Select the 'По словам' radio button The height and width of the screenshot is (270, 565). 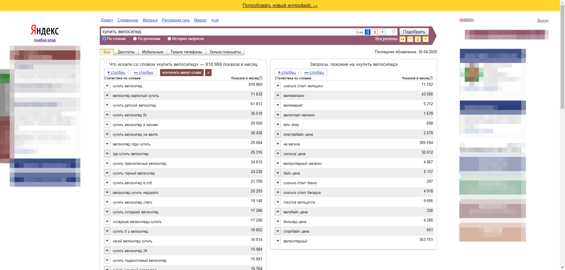pos(104,39)
